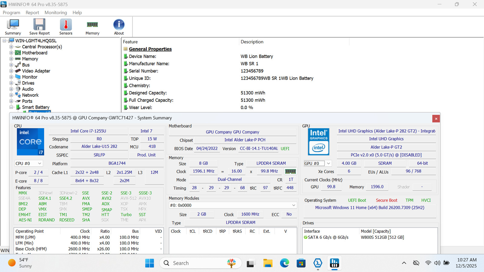Open the Monitoring menu

[x=56, y=12]
